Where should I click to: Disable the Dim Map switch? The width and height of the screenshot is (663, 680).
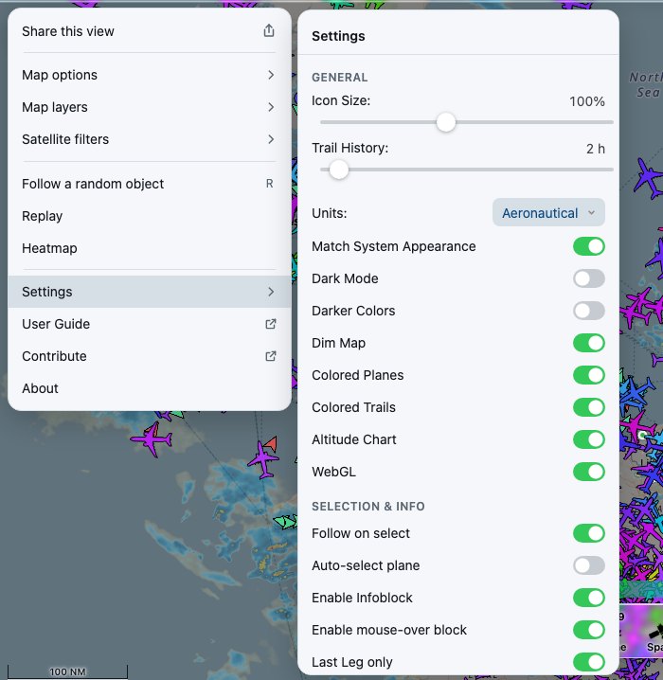point(588,343)
